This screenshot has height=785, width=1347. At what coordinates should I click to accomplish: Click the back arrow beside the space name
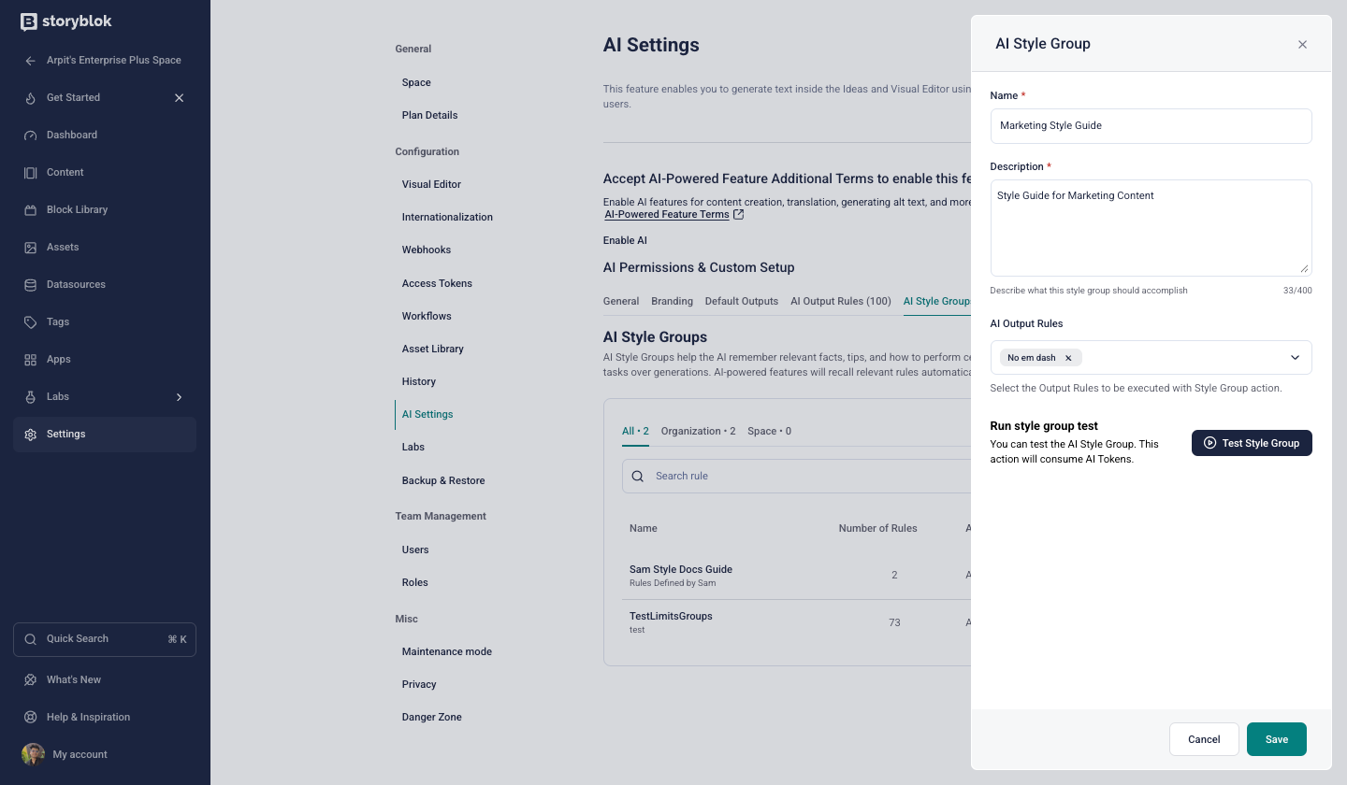(30, 61)
